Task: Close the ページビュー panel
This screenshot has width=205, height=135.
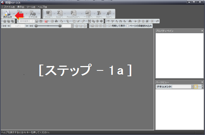Action: (202, 82)
